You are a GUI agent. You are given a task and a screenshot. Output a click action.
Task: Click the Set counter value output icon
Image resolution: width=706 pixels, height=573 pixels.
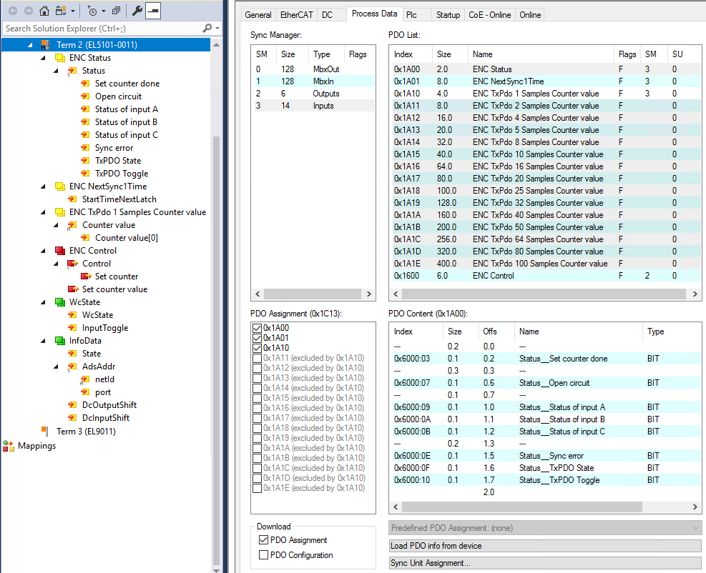(73, 289)
